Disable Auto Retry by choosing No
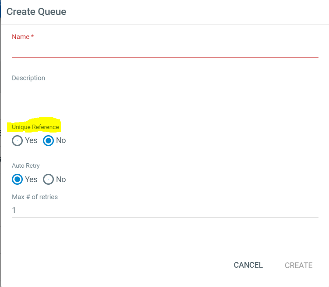329x287 pixels. (x=49, y=179)
